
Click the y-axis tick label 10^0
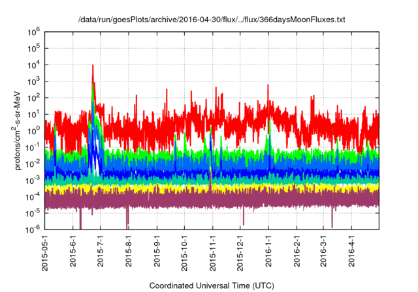[35, 130]
